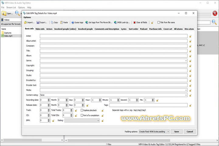
Task: Open the Content rating dropdown
Action: tap(186, 95)
